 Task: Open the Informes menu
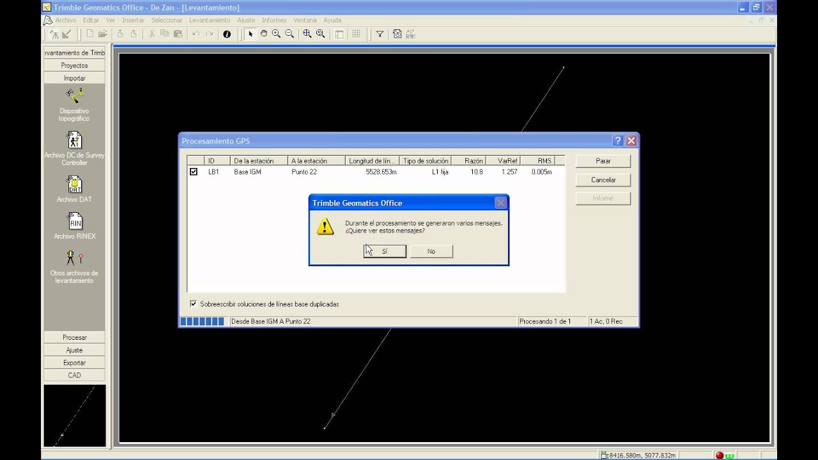pyautogui.click(x=274, y=20)
